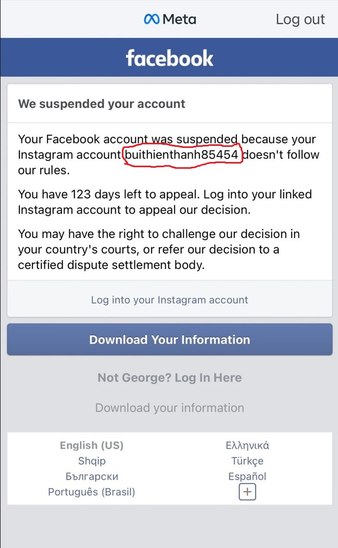This screenshot has height=548, width=338.
Task: Click the Meta infinity logo icon
Action: click(152, 19)
